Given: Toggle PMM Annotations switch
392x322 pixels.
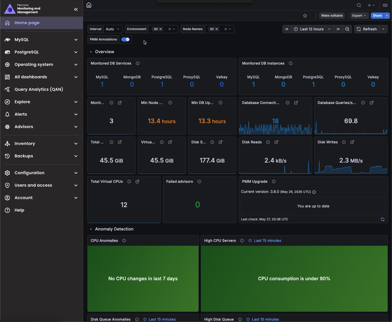Looking at the screenshot, I should 125,39.
